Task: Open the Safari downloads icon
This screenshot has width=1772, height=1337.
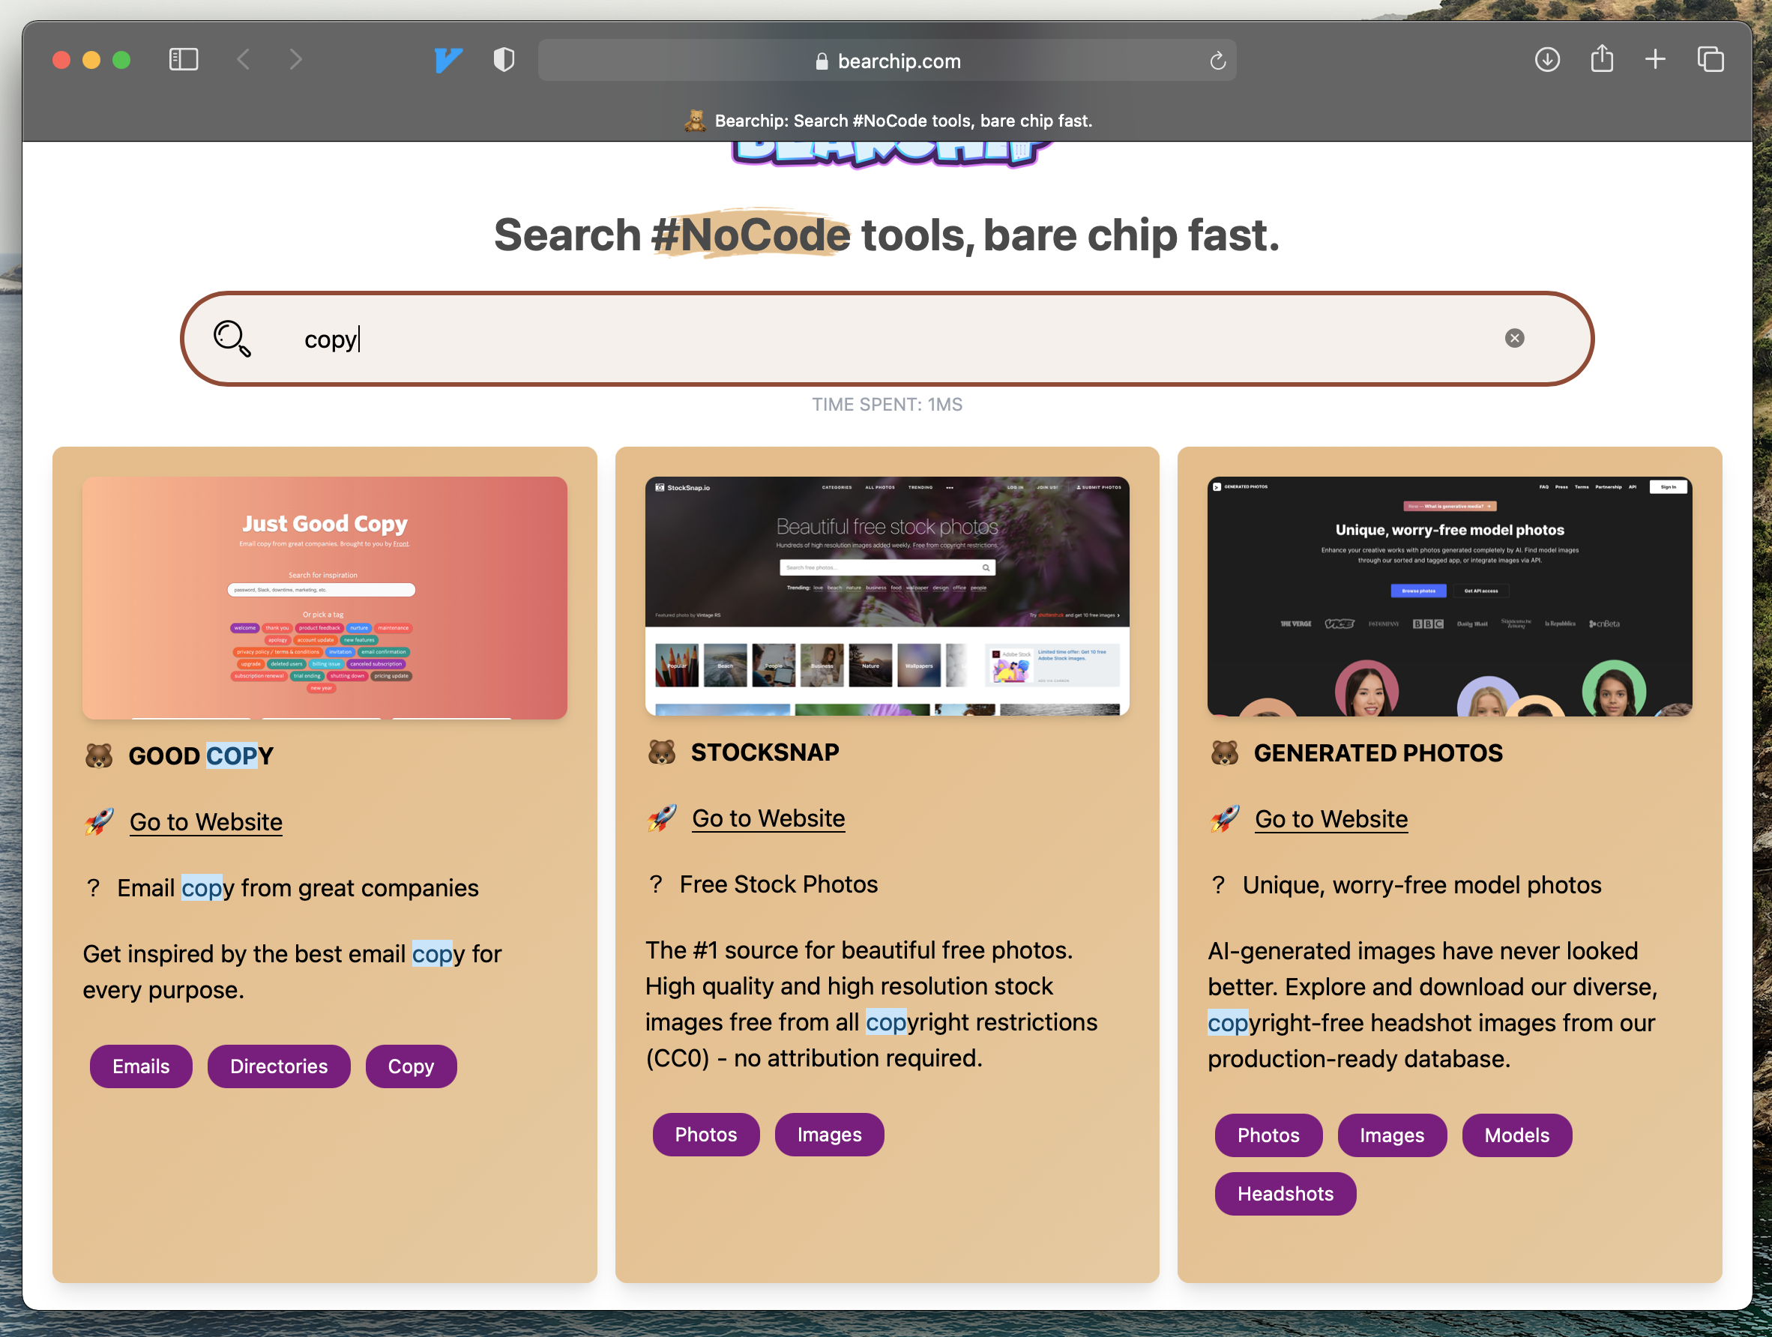Action: pyautogui.click(x=1546, y=59)
